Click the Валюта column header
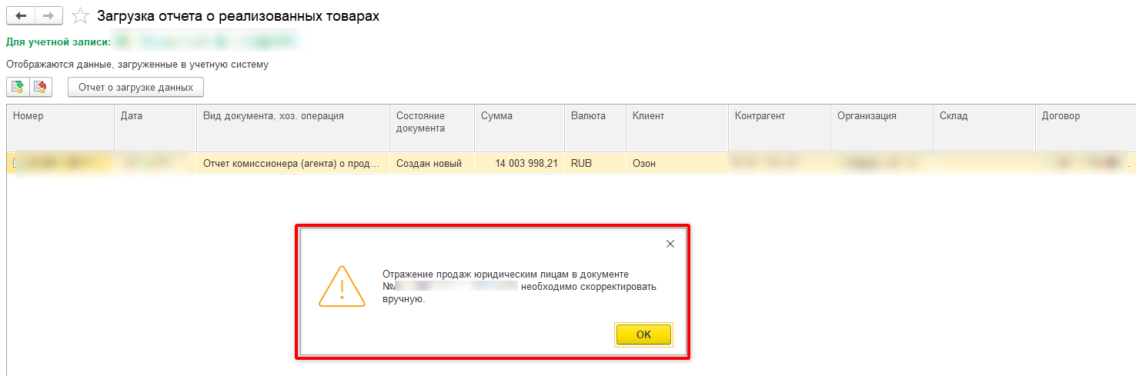 click(x=595, y=128)
